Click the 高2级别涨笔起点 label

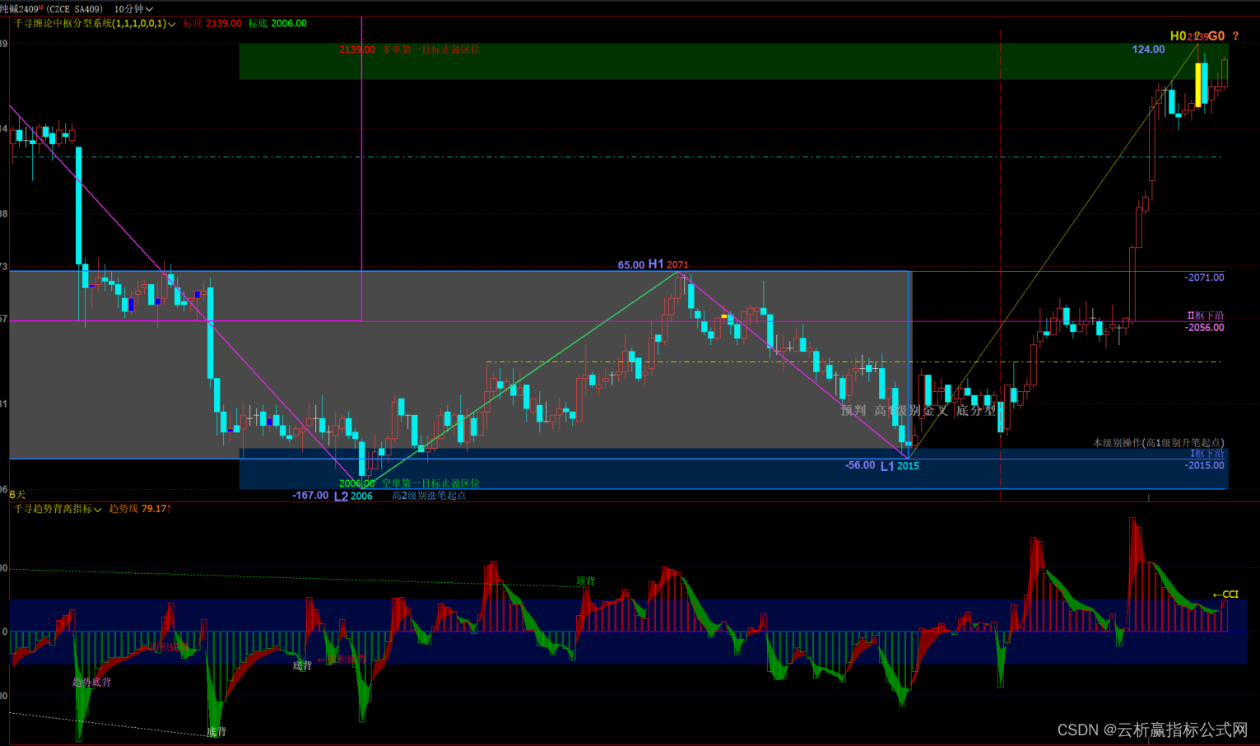coord(429,496)
